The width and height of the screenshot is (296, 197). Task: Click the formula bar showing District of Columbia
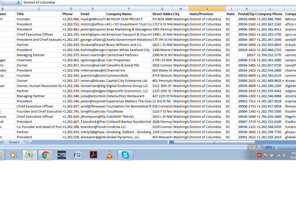point(159,2)
